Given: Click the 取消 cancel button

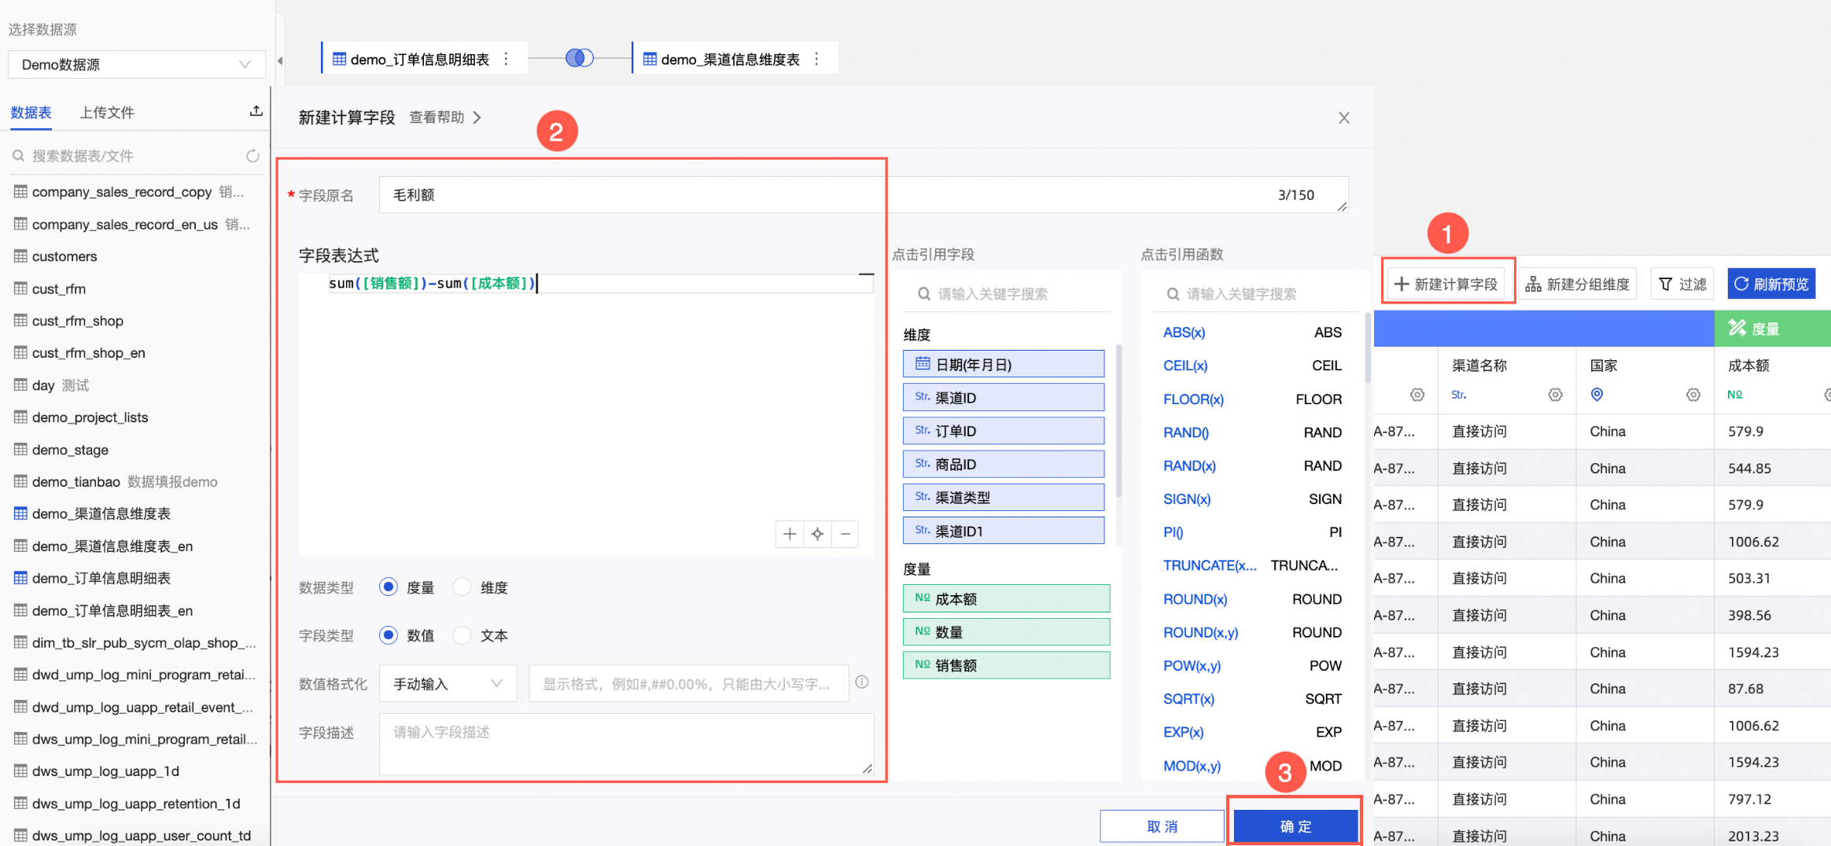Looking at the screenshot, I should [x=1162, y=826].
